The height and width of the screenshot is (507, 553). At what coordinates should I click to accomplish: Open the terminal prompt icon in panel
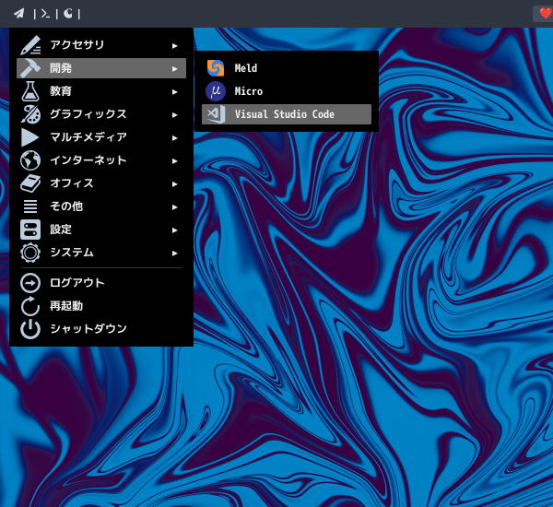(45, 14)
